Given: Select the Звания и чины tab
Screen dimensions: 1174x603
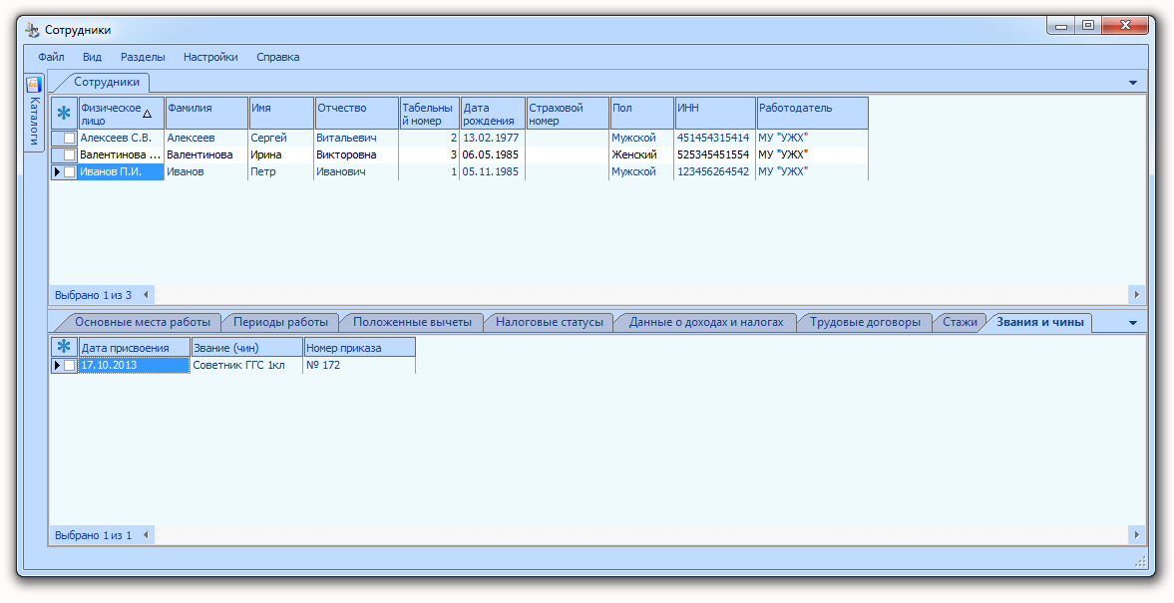Looking at the screenshot, I should [1040, 323].
